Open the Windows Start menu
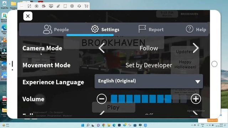Screen dimensions: 228x128 click(83, 125)
